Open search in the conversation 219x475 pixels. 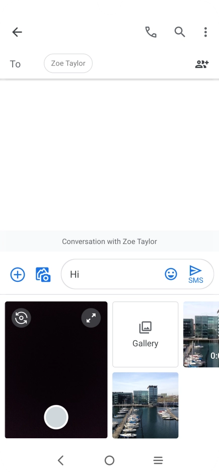180,32
